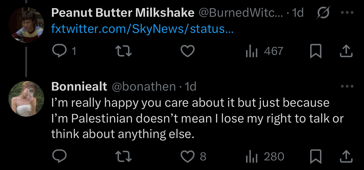364x170 pixels.
Task: Open Grok icon on Peanut Butter Milkshake's tweet
Action: coord(323,12)
